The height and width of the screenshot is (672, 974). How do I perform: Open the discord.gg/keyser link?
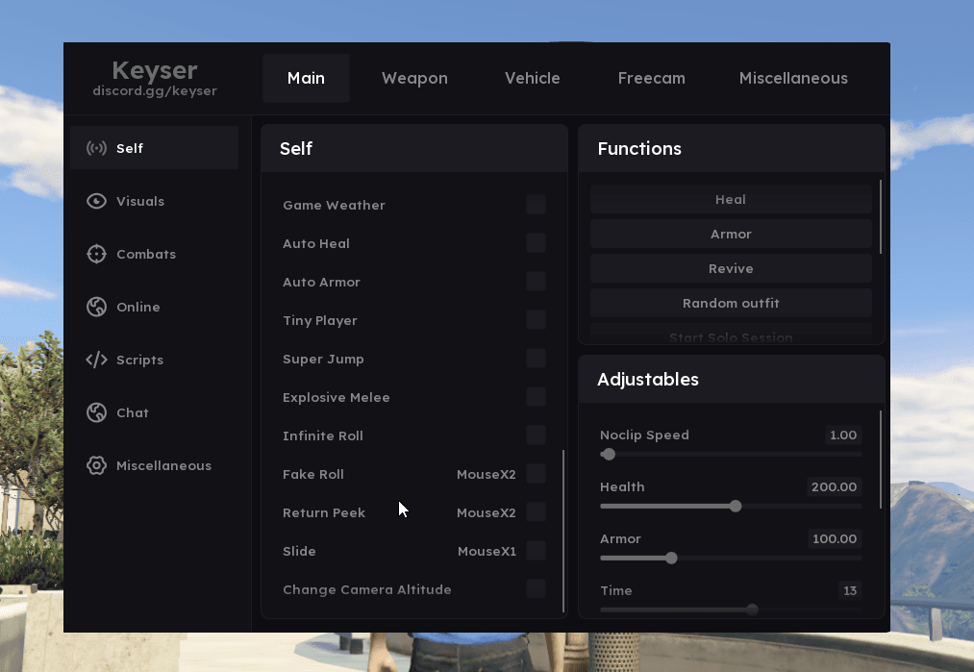[155, 90]
